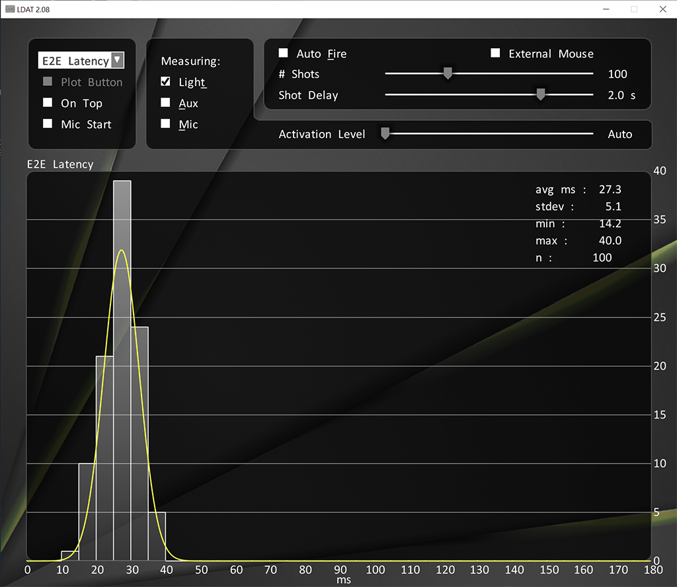Toggle the Plot Button checkbox
Screen dimensions: 677x587
tap(48, 81)
